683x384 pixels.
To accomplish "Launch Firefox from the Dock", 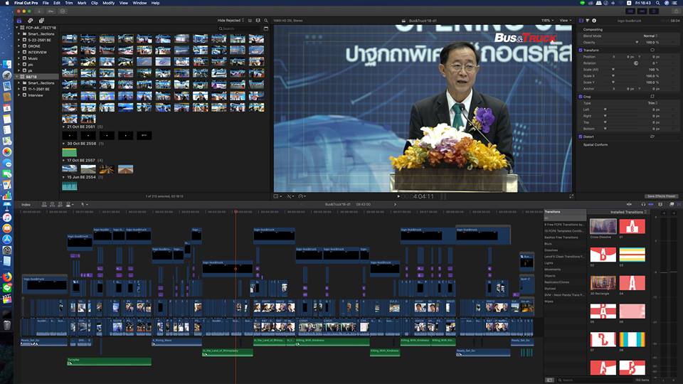I will [7, 277].
